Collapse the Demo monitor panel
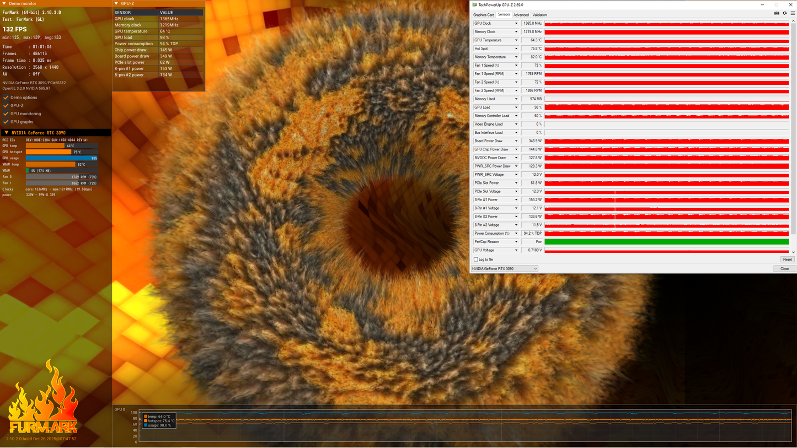The width and height of the screenshot is (797, 448). (4, 4)
